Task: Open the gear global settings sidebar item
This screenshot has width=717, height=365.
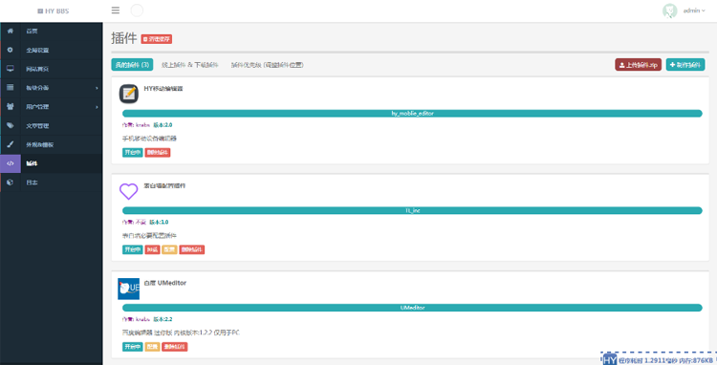Action: tap(52, 51)
